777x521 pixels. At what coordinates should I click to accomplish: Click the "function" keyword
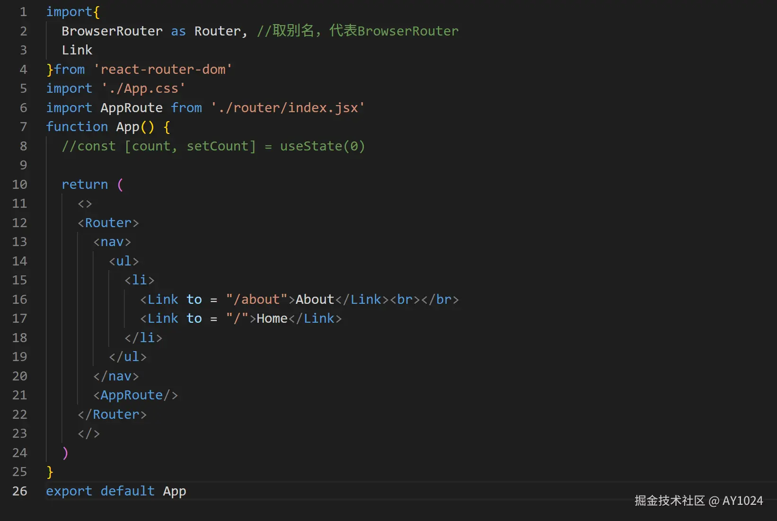tap(77, 127)
